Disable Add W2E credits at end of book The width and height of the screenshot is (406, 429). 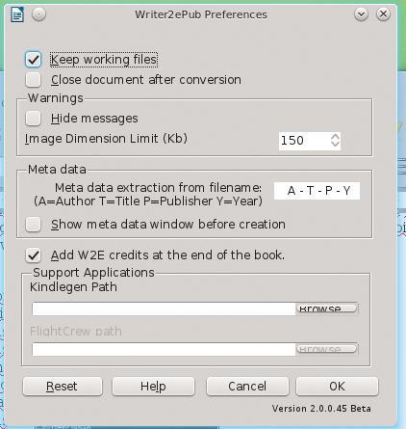coord(33,255)
